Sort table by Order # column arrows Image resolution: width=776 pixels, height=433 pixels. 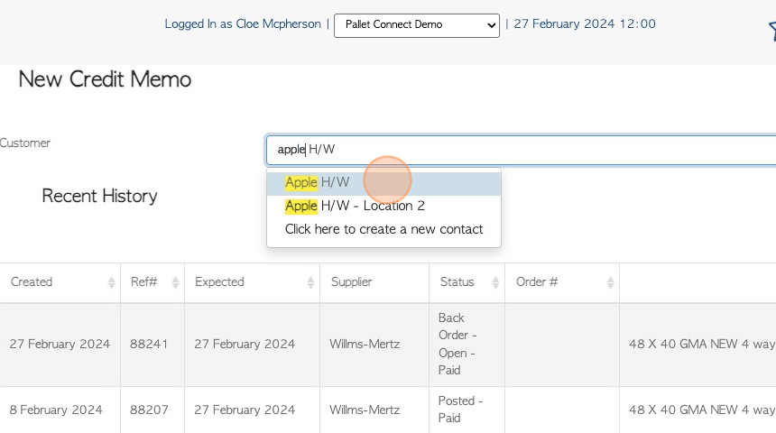coord(610,282)
